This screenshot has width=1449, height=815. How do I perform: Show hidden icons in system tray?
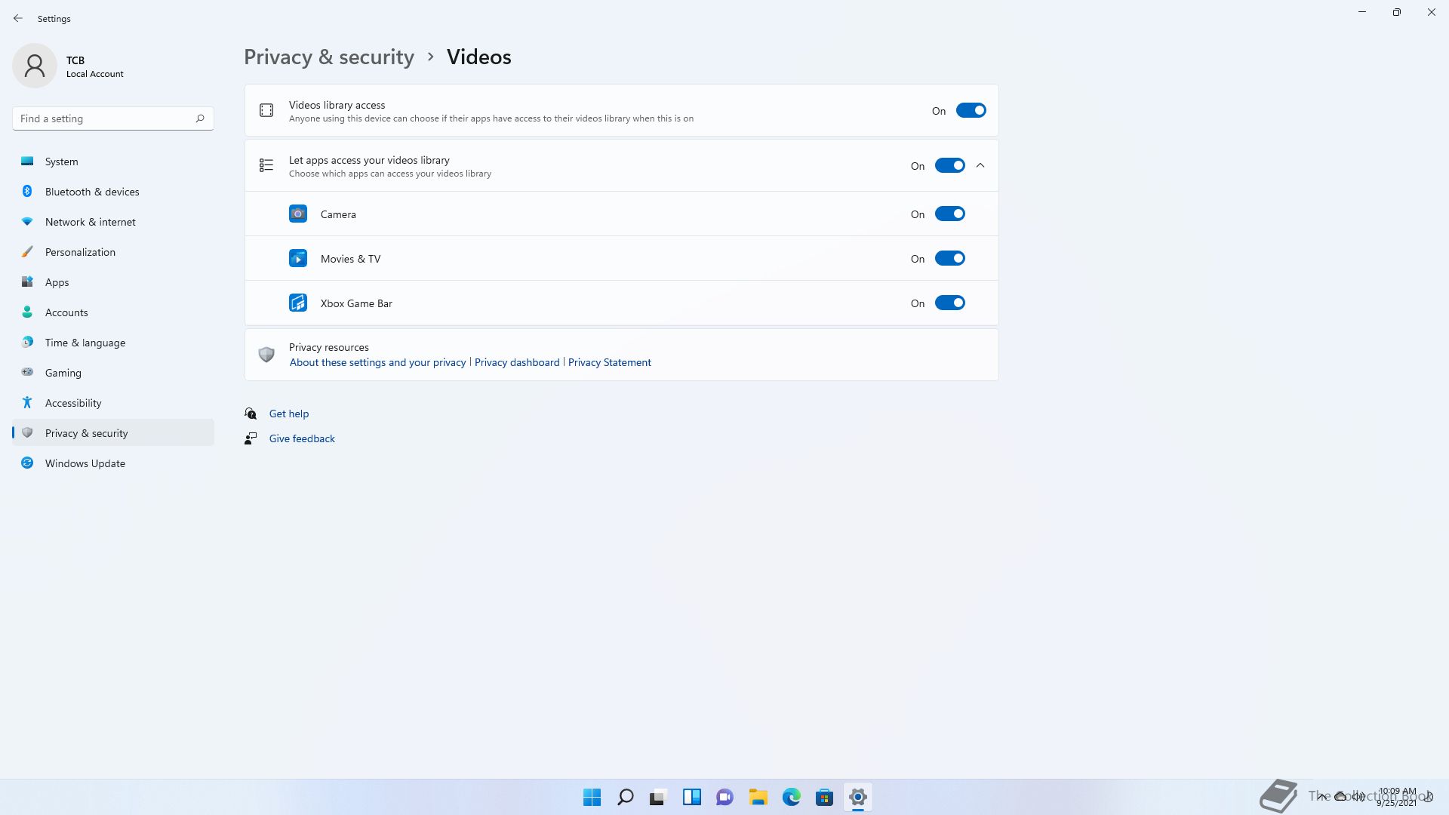(1322, 797)
